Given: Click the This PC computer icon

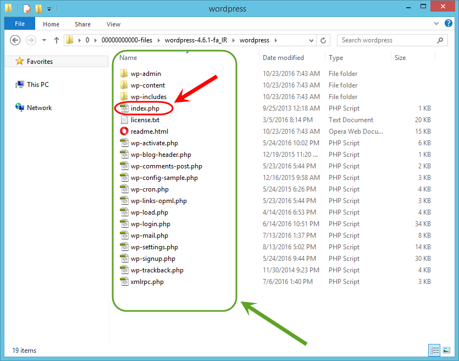Looking at the screenshot, I should tap(19, 84).
